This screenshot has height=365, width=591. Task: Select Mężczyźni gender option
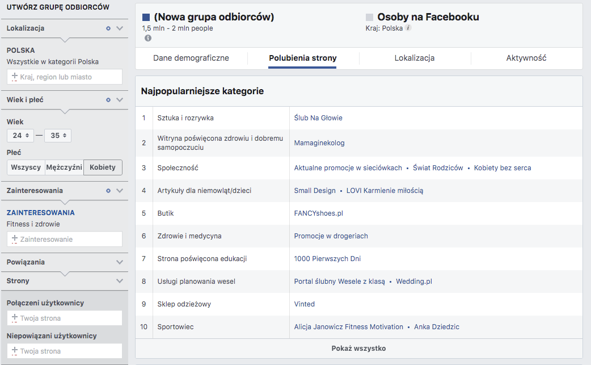tap(64, 167)
